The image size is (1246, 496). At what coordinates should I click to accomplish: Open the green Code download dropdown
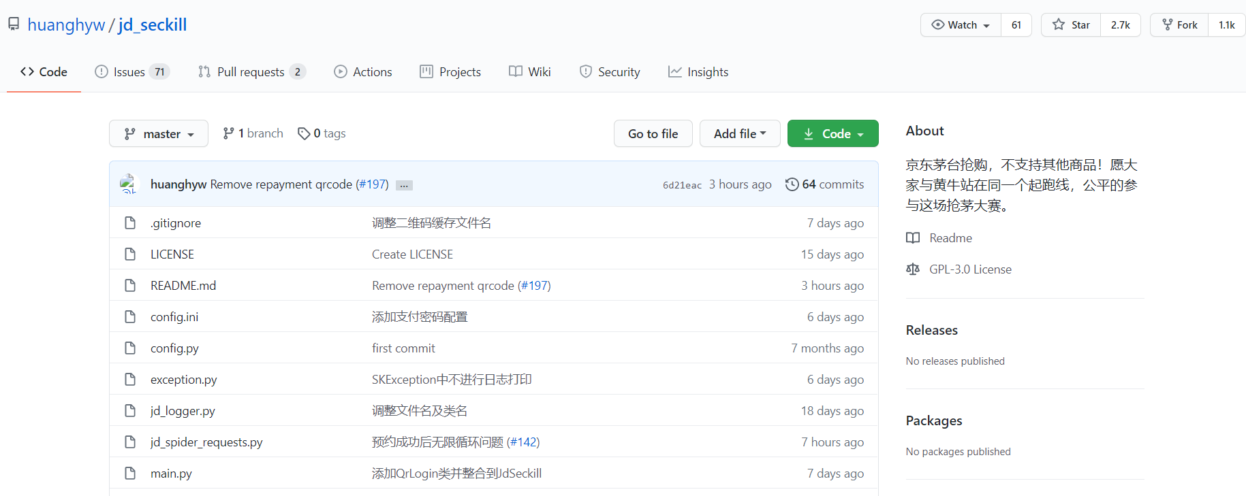coord(833,134)
